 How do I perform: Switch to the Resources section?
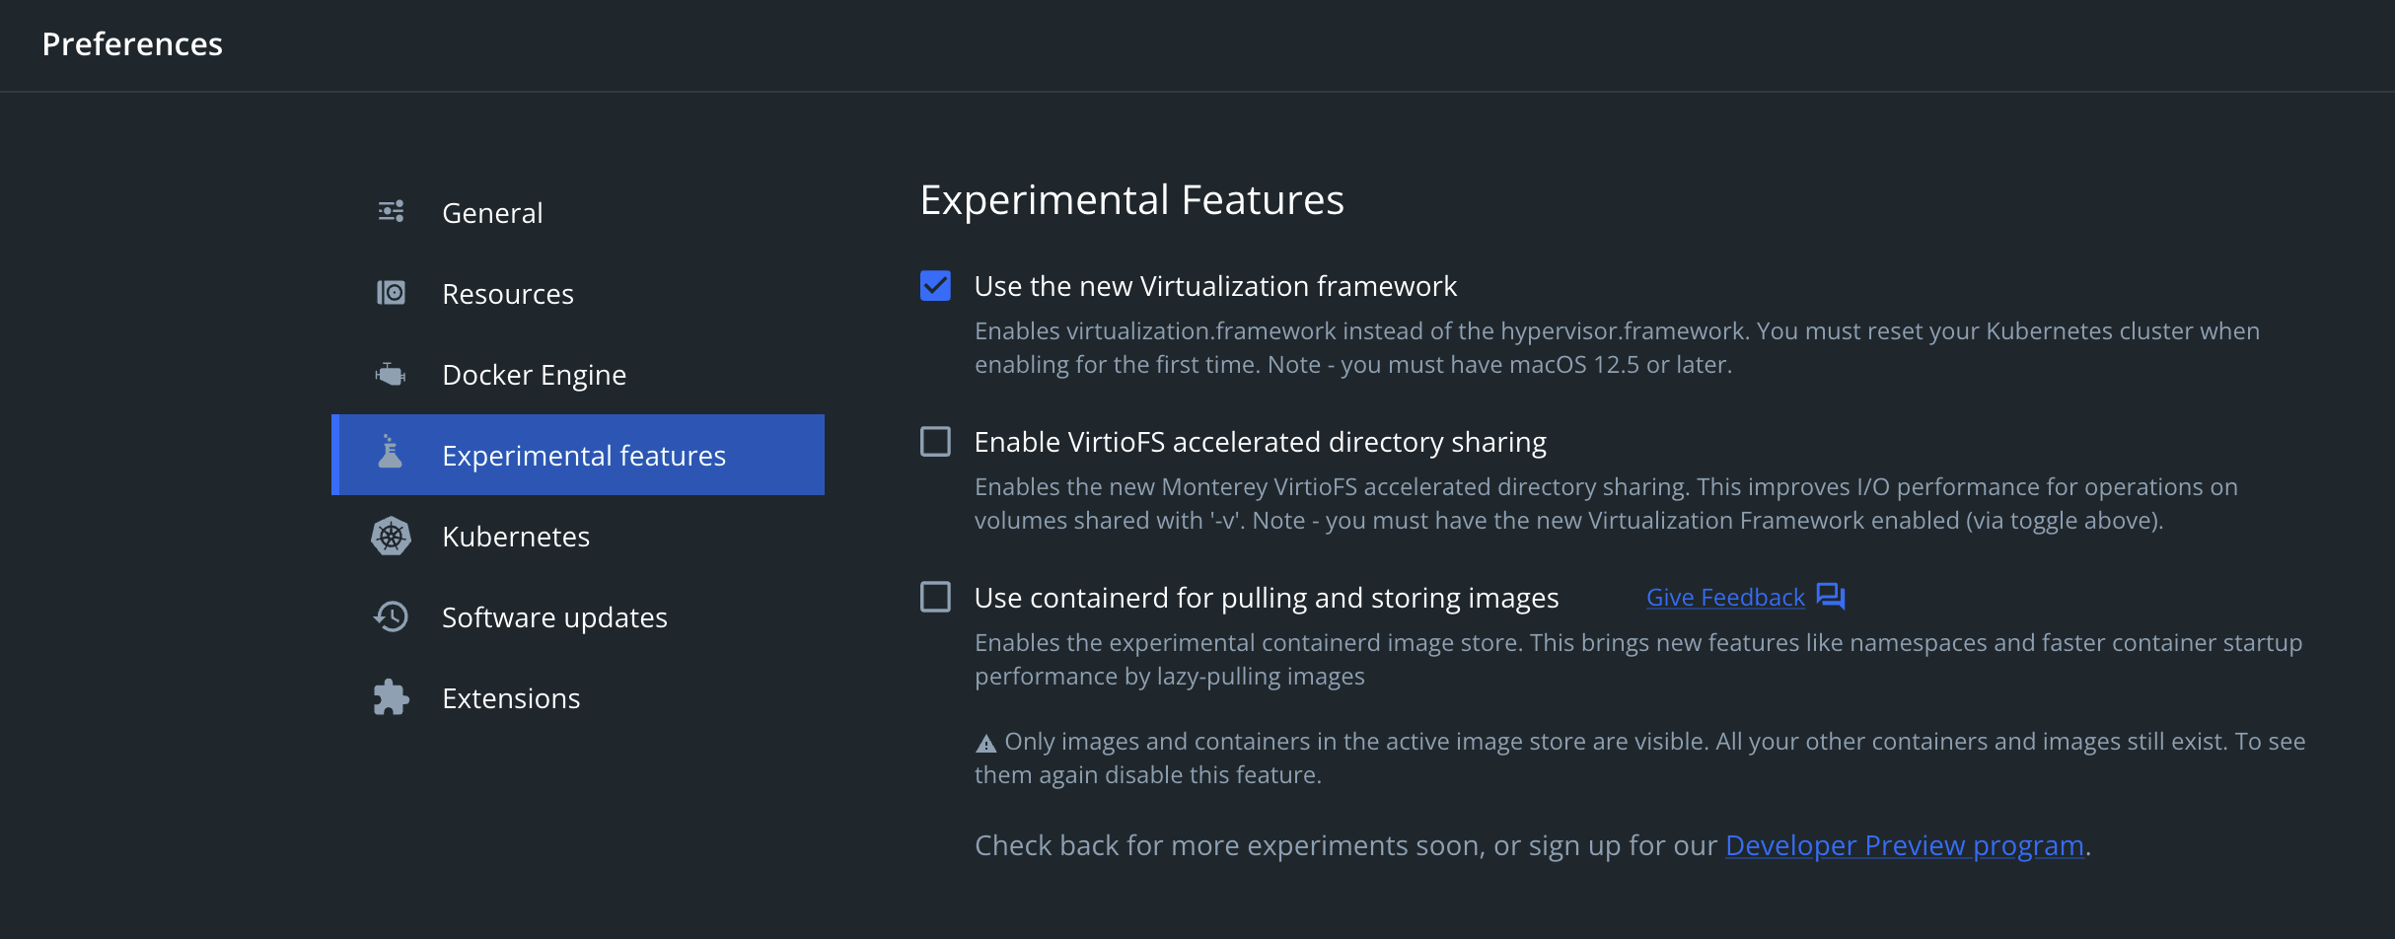pyautogui.click(x=507, y=294)
